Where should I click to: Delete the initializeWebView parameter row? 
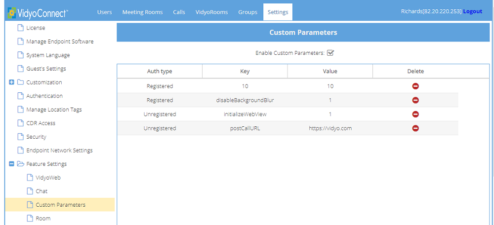click(x=415, y=114)
